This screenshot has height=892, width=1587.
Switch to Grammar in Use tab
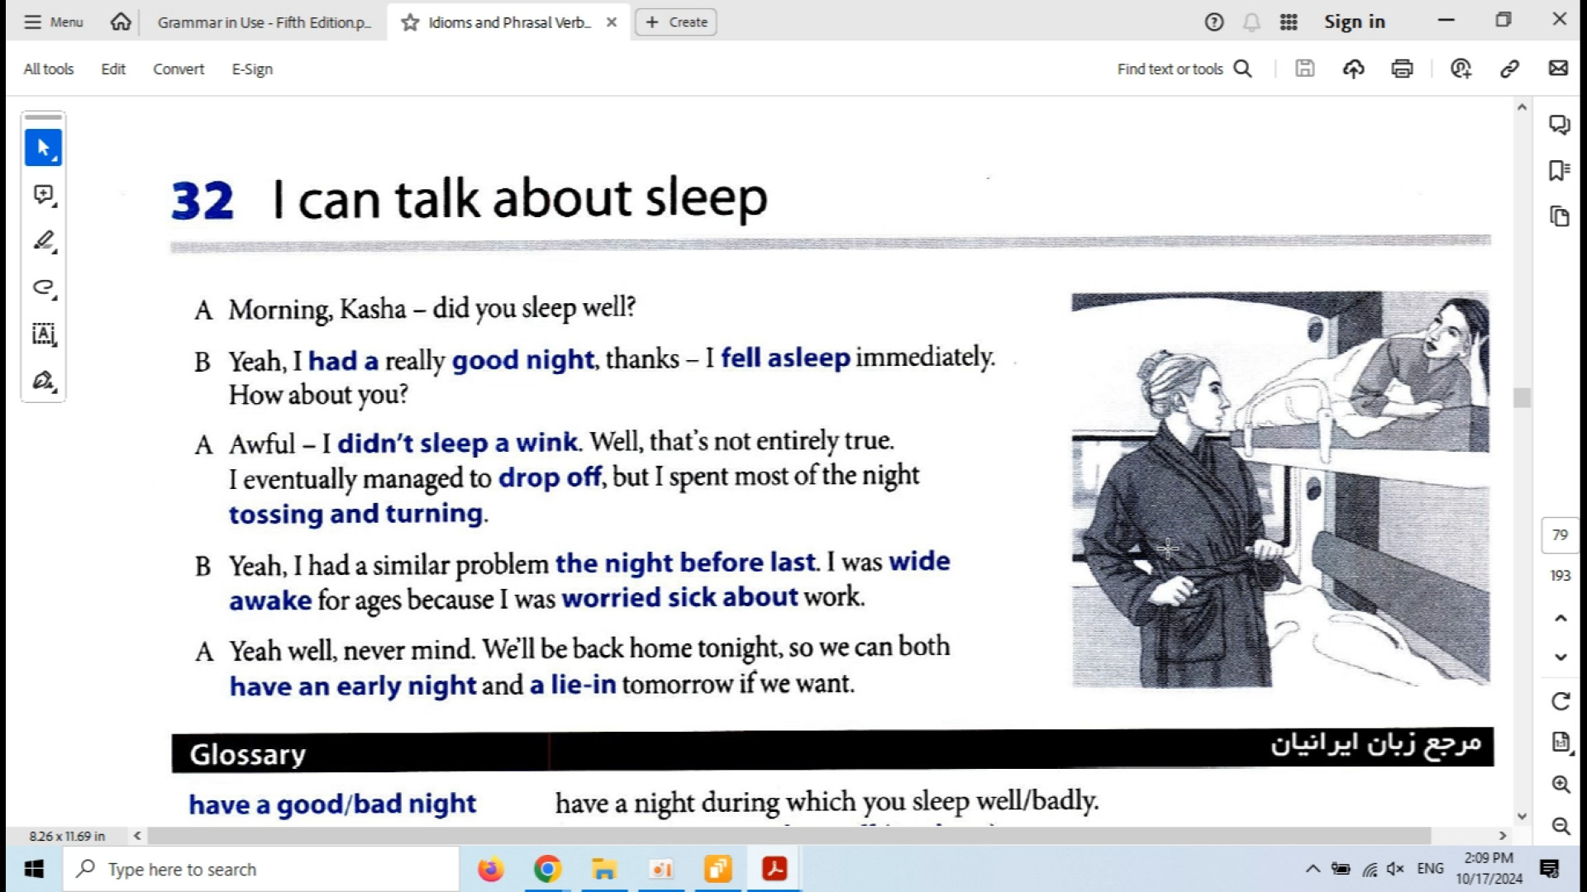click(264, 22)
